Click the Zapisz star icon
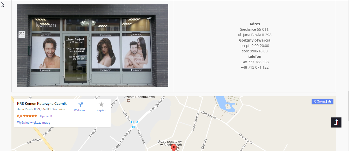Viewport: 349px width, 151px height. pyautogui.click(x=101, y=104)
